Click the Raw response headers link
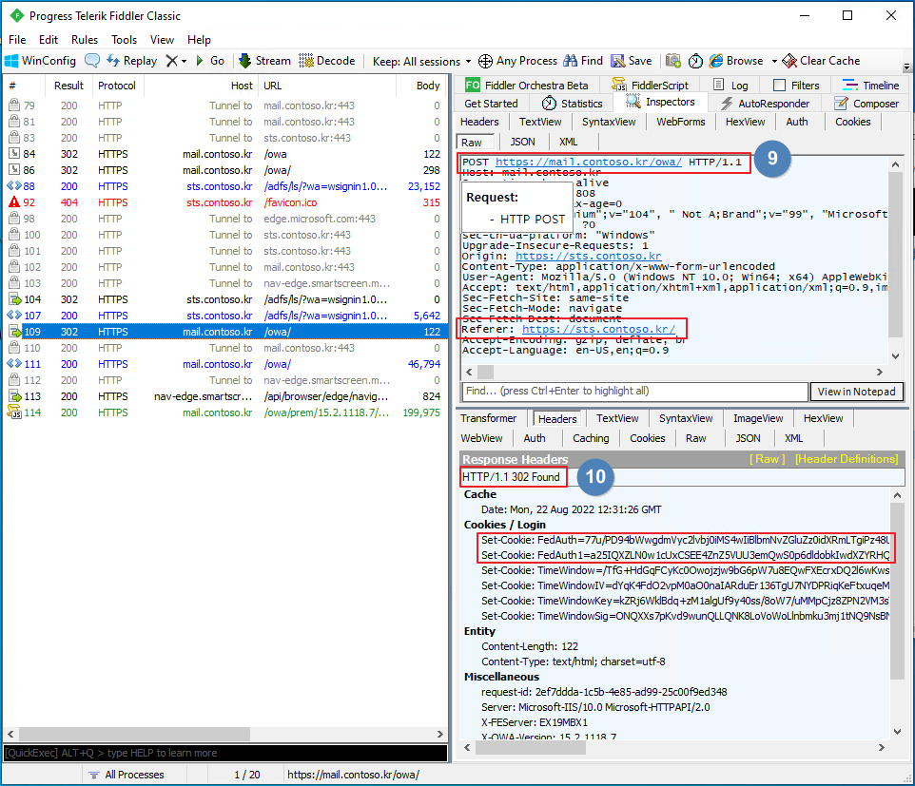 point(767,459)
